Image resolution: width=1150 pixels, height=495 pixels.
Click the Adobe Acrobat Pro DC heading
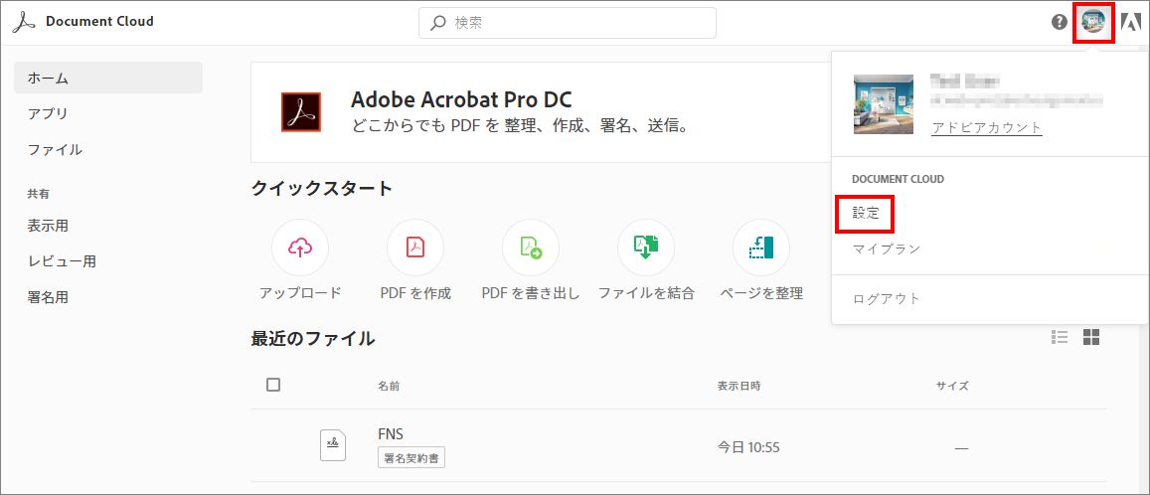coord(461,99)
